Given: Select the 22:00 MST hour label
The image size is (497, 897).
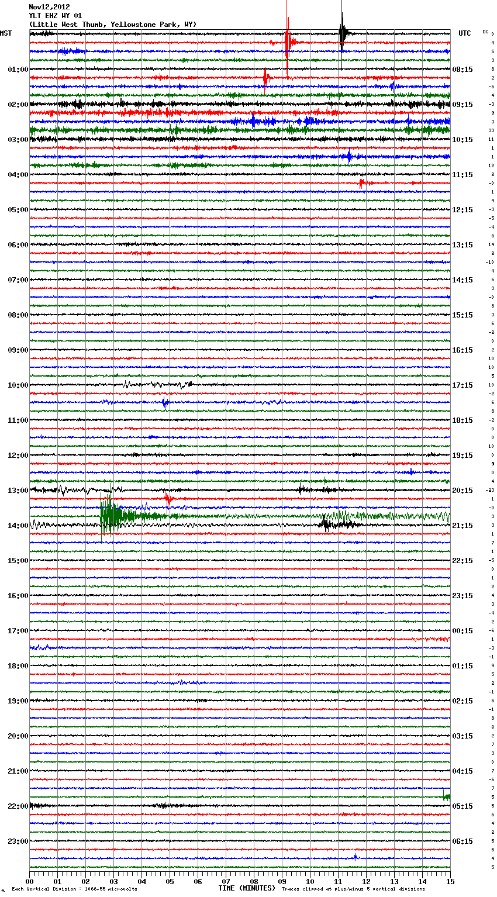Looking at the screenshot, I should 18,806.
